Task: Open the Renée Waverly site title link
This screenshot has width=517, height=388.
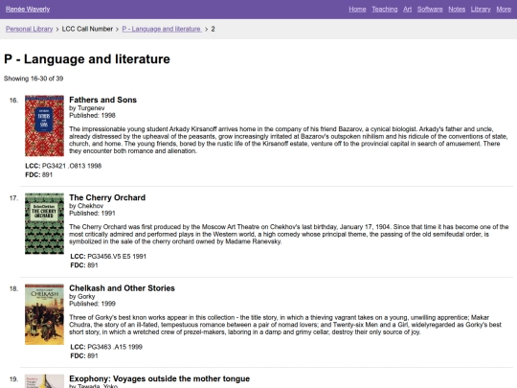Action: 28,10
